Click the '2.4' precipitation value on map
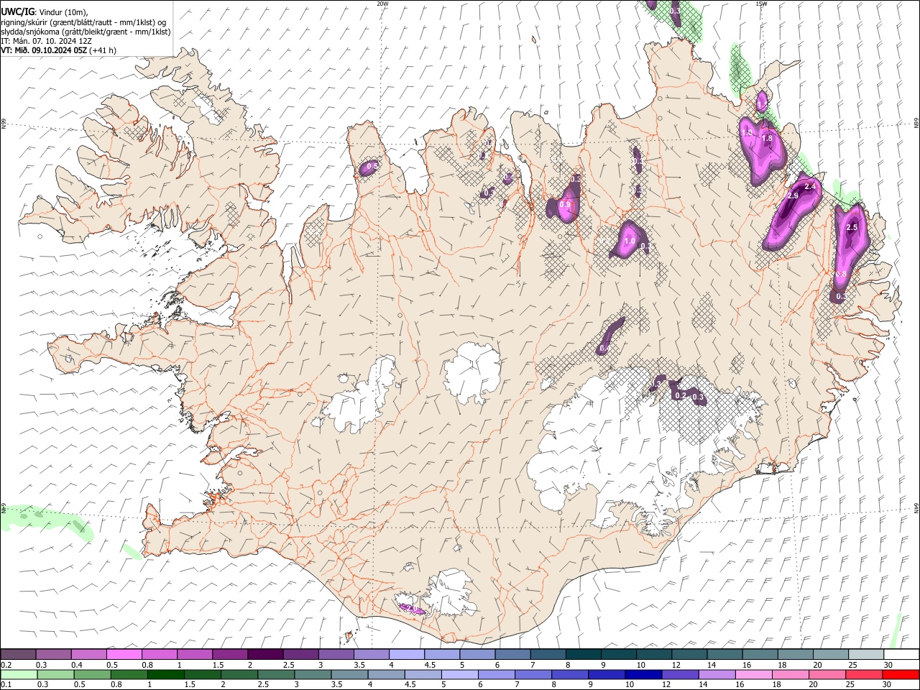 (811, 186)
